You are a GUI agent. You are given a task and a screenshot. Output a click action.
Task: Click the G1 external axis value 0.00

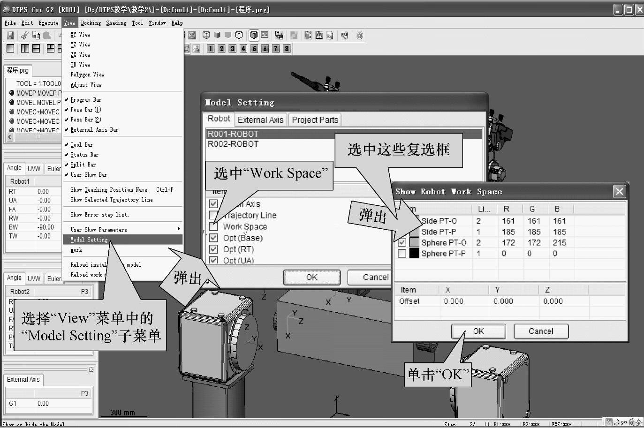(43, 403)
